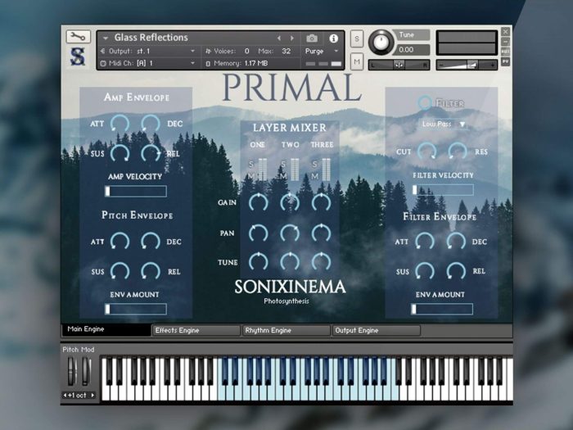573x430 pixels.
Task: Click the Amp Velocity slider
Action: 136,191
